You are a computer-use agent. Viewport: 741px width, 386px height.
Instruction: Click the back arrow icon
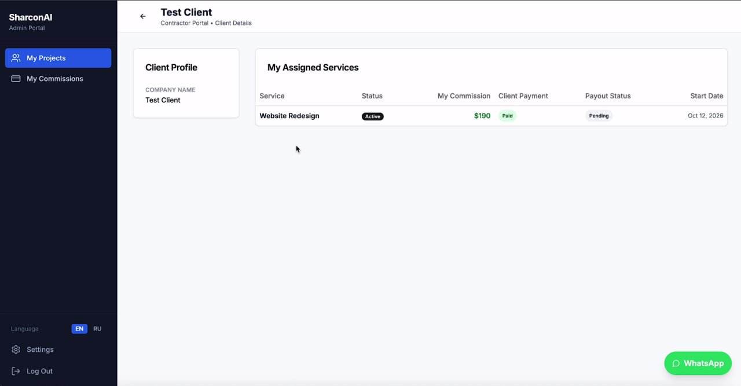pyautogui.click(x=143, y=16)
